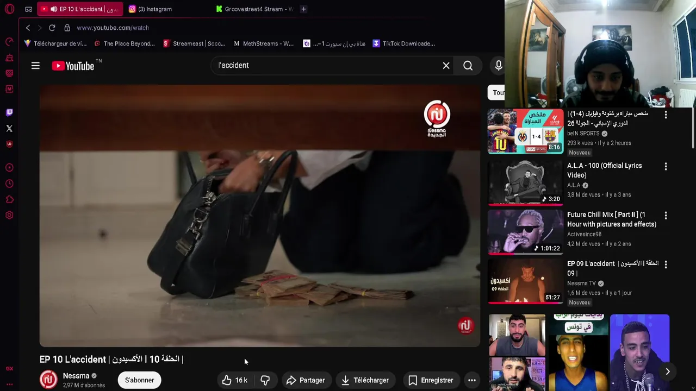
Task: Clear the search query with X
Action: coord(446,66)
